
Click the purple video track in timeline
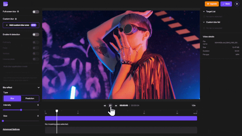121,118
